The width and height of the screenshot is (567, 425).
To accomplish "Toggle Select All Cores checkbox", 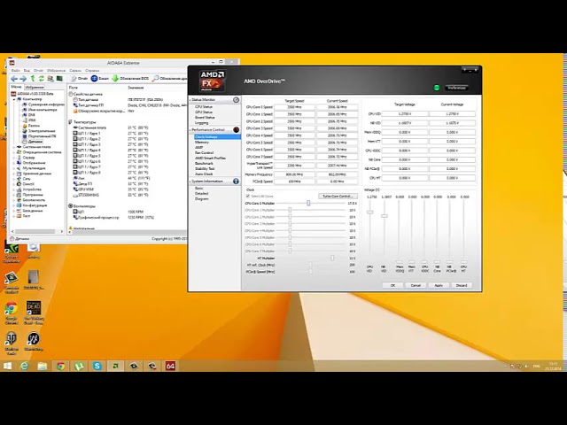I will point(248,197).
